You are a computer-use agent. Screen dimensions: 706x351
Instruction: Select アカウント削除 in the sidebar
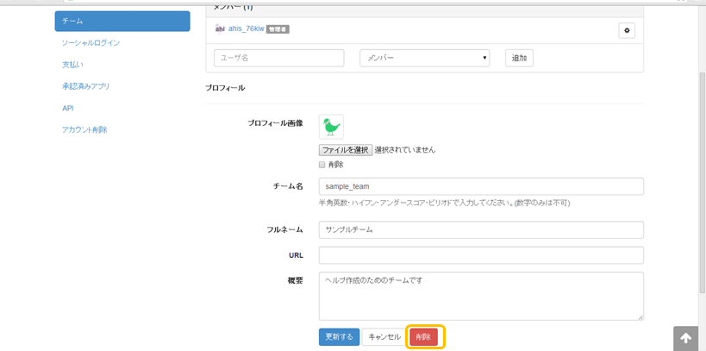(x=84, y=129)
